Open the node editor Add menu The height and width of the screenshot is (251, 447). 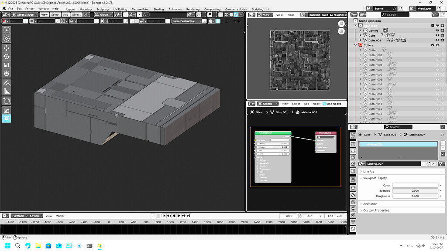[306, 104]
